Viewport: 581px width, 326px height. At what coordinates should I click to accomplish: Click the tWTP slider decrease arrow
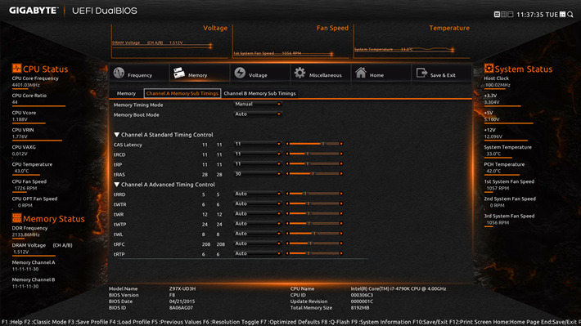tap(287, 224)
